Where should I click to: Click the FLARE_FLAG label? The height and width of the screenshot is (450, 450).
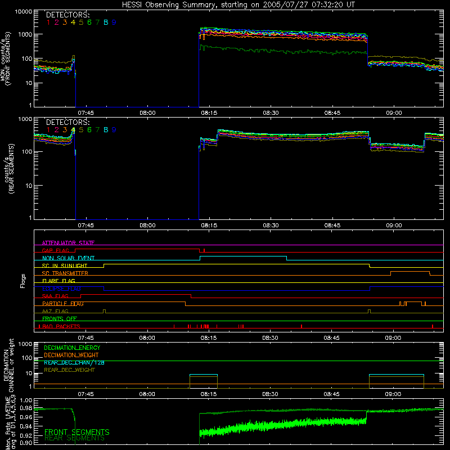pos(58,281)
